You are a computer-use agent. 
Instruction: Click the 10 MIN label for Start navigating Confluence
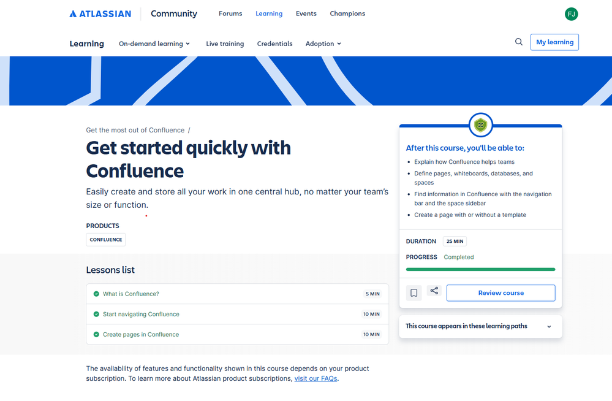coord(371,314)
